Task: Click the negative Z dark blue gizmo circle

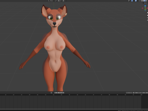Action: 145,10
